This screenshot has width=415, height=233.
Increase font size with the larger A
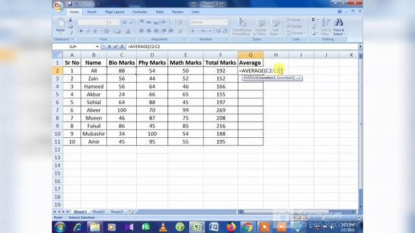click(124, 23)
